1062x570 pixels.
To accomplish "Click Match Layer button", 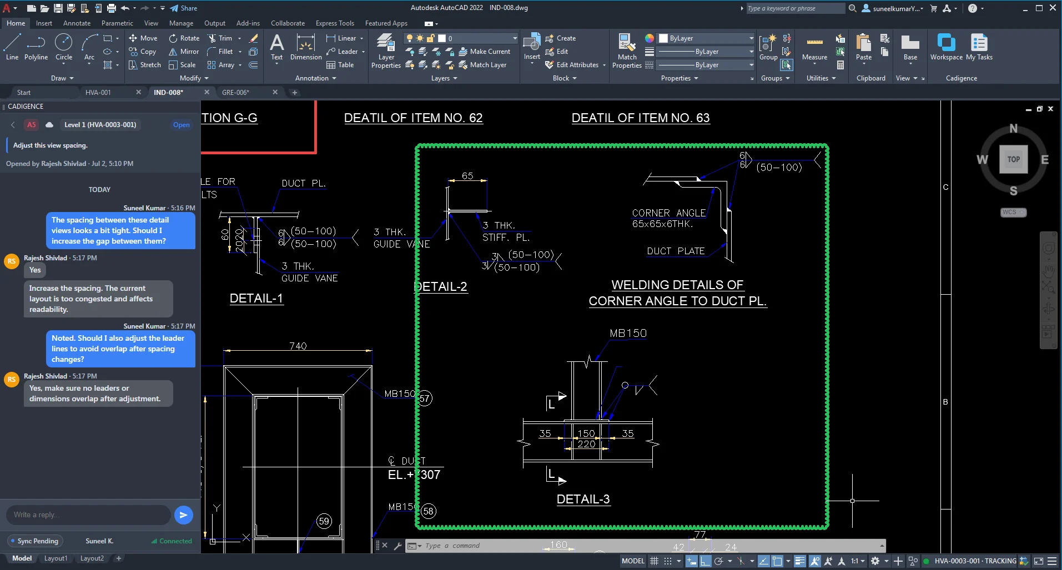I will click(482, 65).
